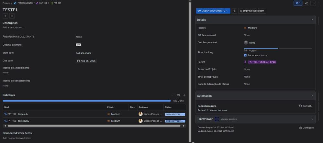Open FAT-195 breadcrumb link

tap(57, 3)
